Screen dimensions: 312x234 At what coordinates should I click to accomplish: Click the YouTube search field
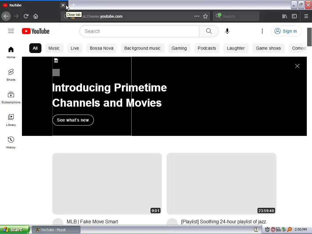[140, 31]
